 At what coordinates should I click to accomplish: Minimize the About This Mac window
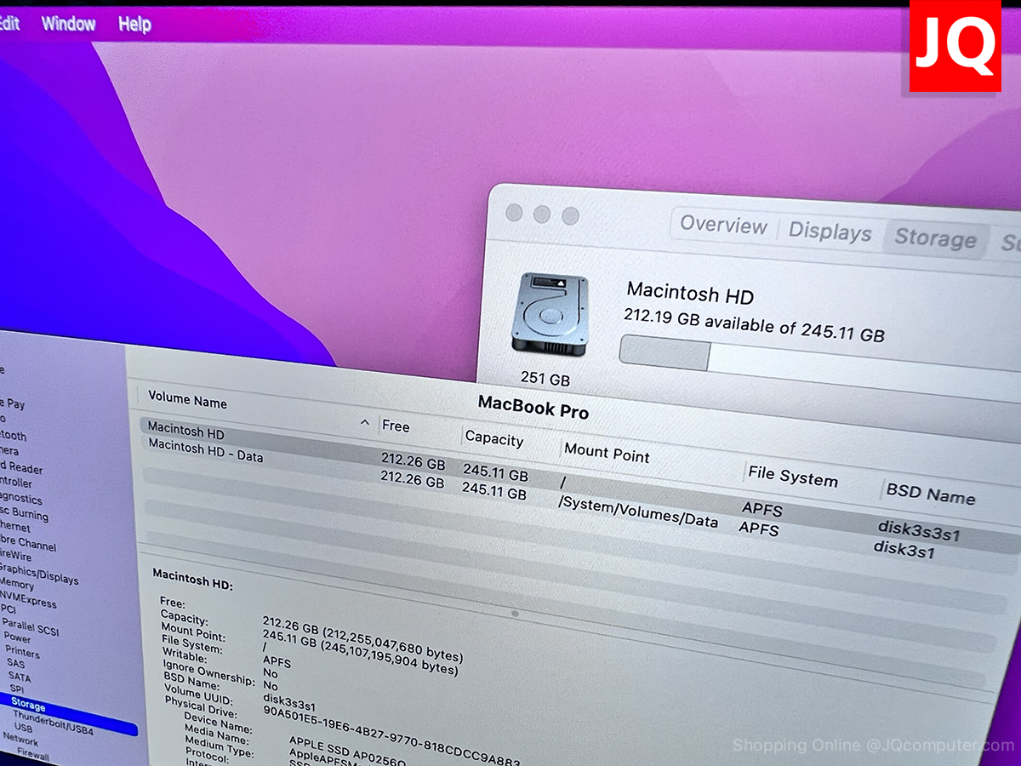tap(542, 214)
